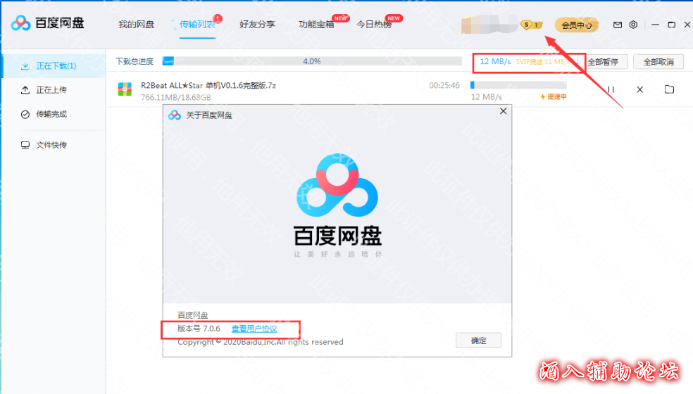Select 文件快传 in the sidebar
This screenshot has width=693, height=394.
pos(54,145)
